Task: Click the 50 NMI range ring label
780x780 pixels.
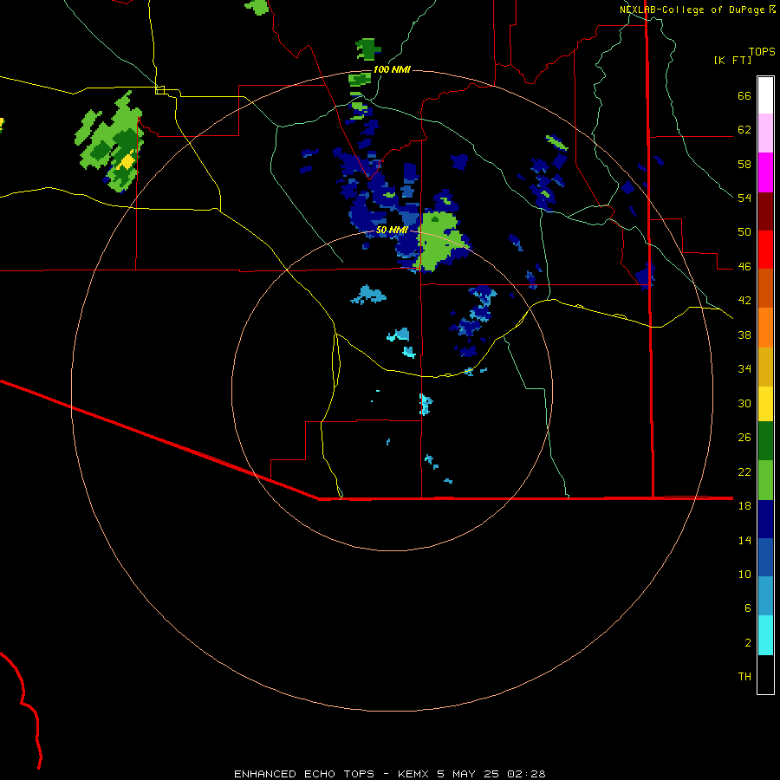Action: pos(392,230)
